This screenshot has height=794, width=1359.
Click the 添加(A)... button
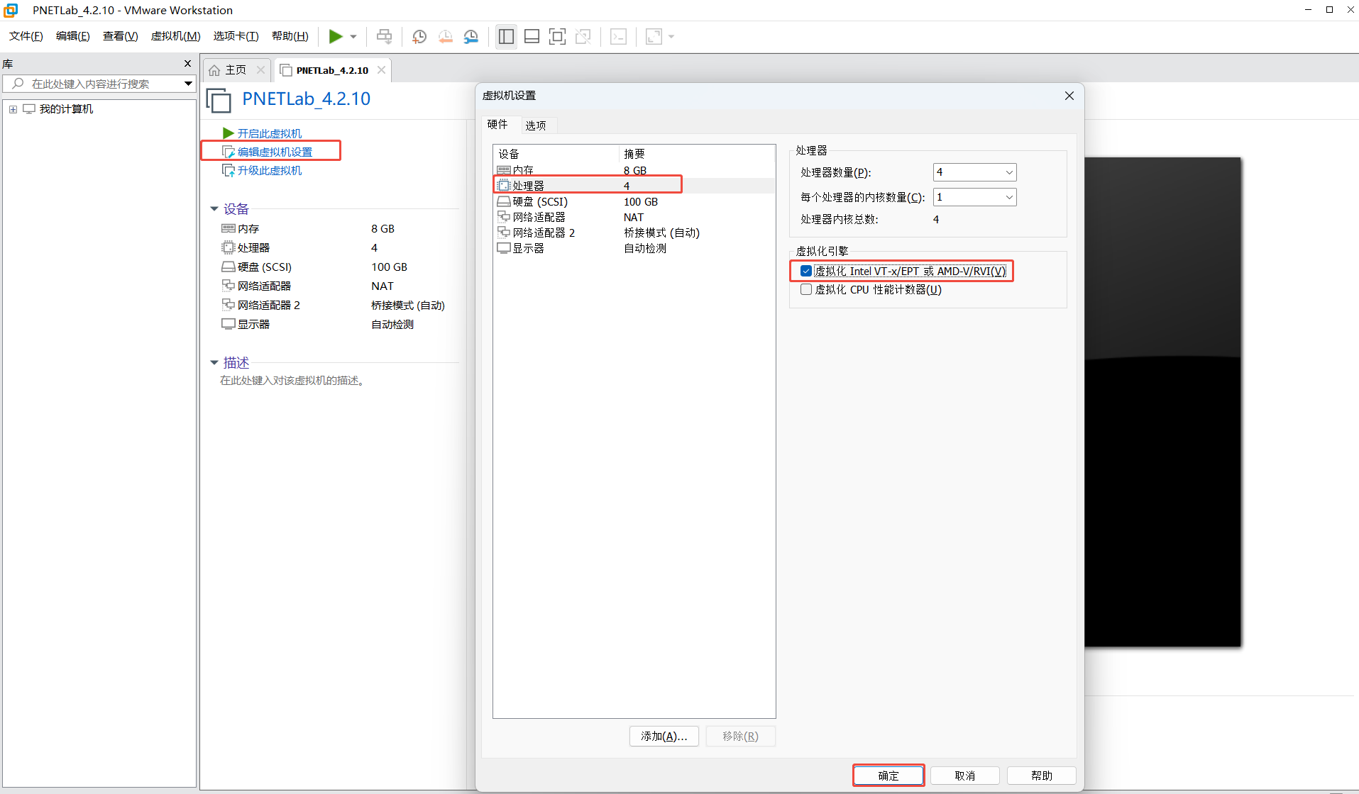tap(664, 737)
